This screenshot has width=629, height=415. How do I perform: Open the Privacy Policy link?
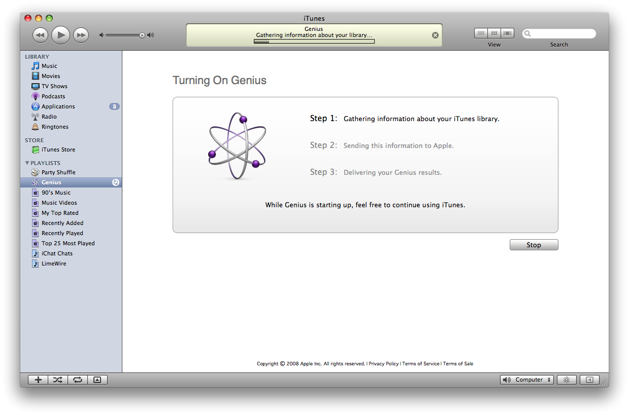pyautogui.click(x=383, y=364)
